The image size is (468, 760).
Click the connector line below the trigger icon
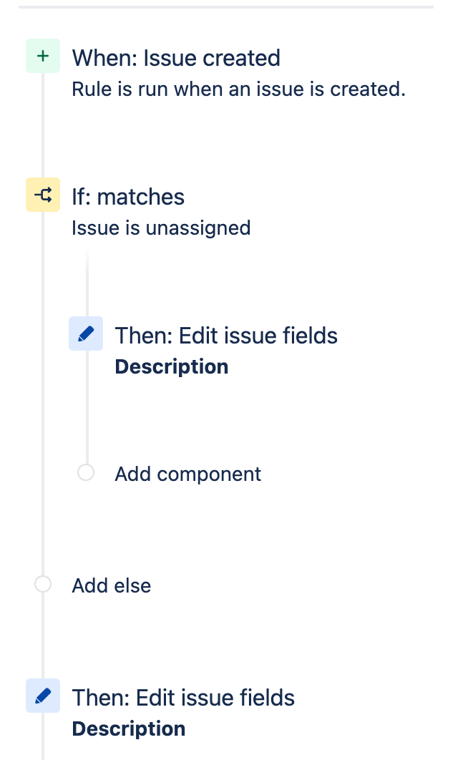tap(43, 125)
